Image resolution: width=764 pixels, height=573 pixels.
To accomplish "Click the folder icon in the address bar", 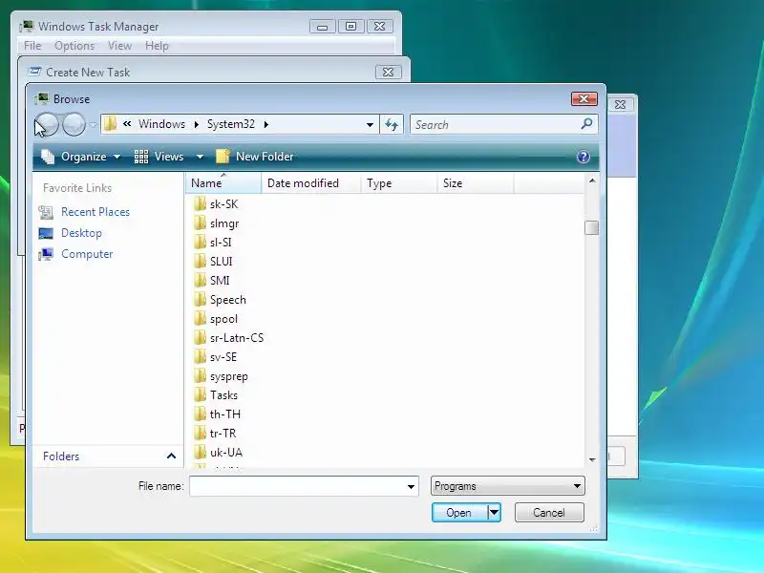I will [111, 124].
